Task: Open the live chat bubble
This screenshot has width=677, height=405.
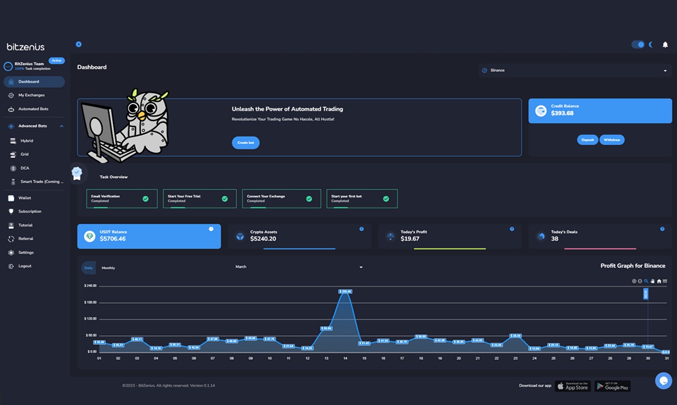Action: [664, 380]
